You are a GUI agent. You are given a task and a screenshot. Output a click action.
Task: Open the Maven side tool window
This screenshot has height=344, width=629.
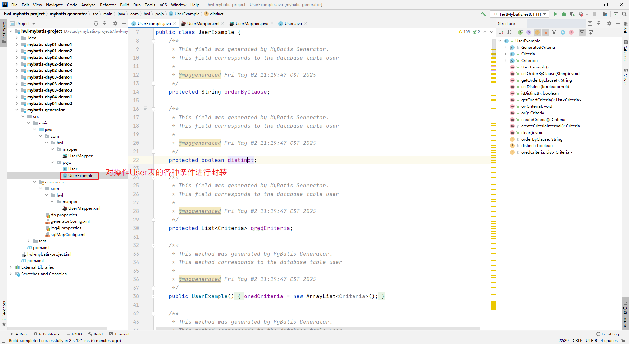click(625, 77)
